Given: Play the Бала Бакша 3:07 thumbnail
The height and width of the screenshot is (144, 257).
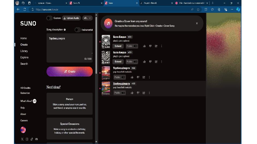Looking at the screenshot, I should pyautogui.click(x=106, y=57).
